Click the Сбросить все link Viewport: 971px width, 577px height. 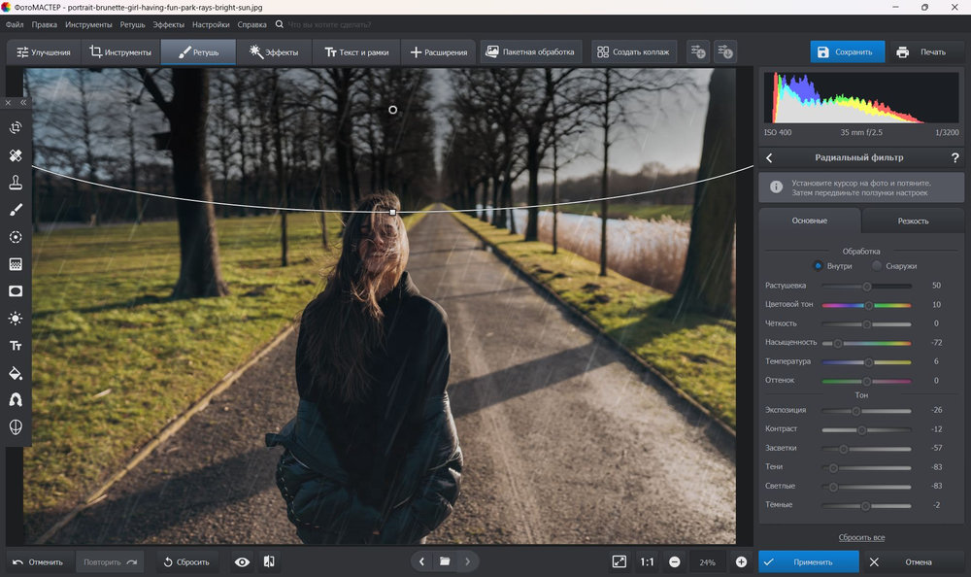point(861,537)
